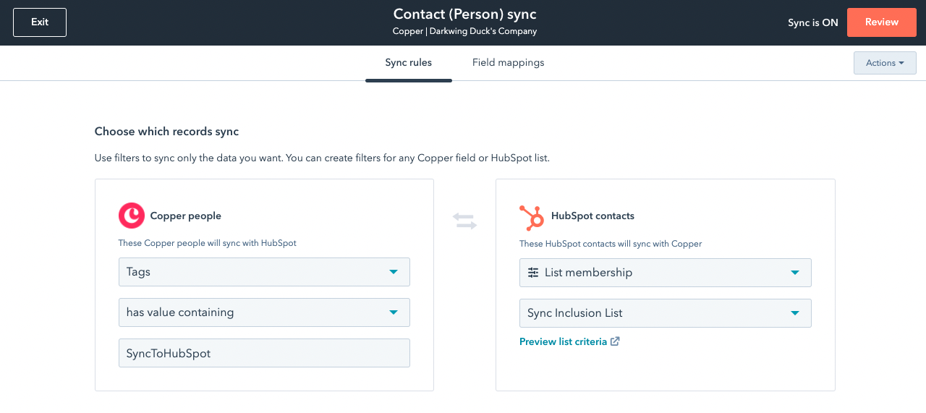This screenshot has height=413, width=926.
Task: Expand the Sync Inclusion List dropdown
Action: [x=666, y=313]
